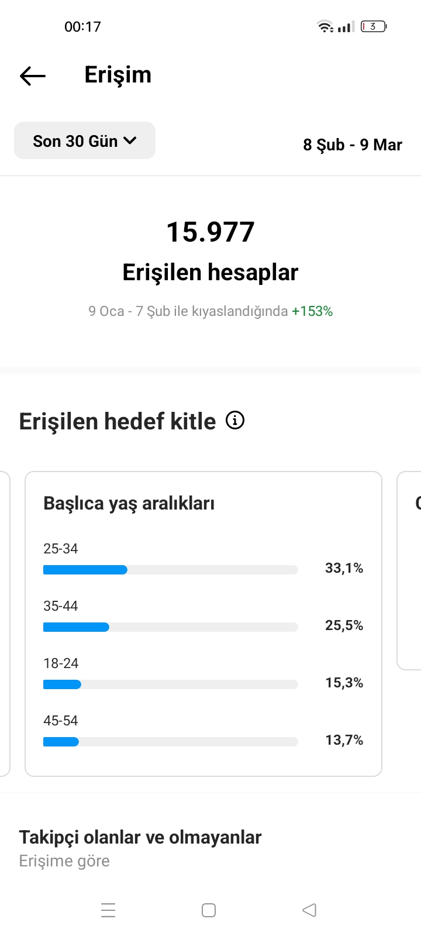Tap the 25-34 age range progress bar
Screen dimensions: 421x936
pos(171,570)
